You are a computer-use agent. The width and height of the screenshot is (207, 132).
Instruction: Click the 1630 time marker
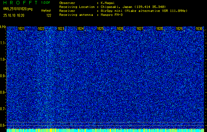pyautogui.click(x=199, y=29)
